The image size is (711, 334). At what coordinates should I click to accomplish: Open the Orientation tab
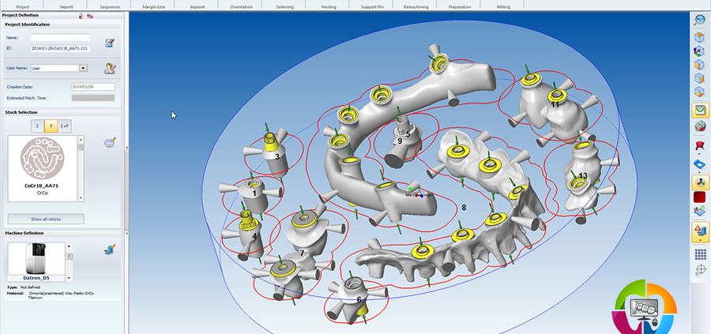(240, 6)
